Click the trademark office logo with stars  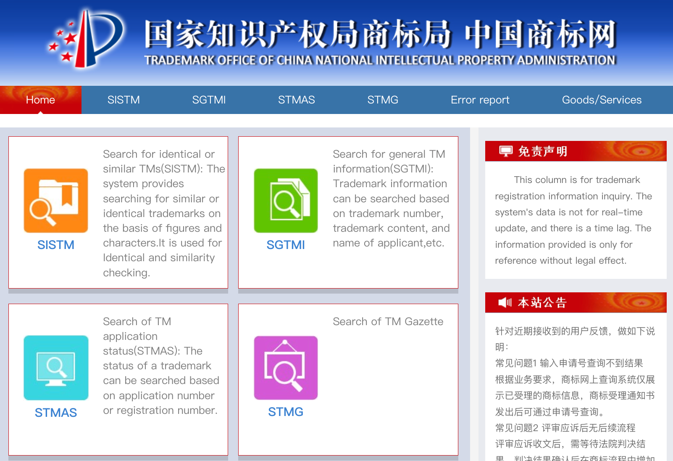(86, 39)
